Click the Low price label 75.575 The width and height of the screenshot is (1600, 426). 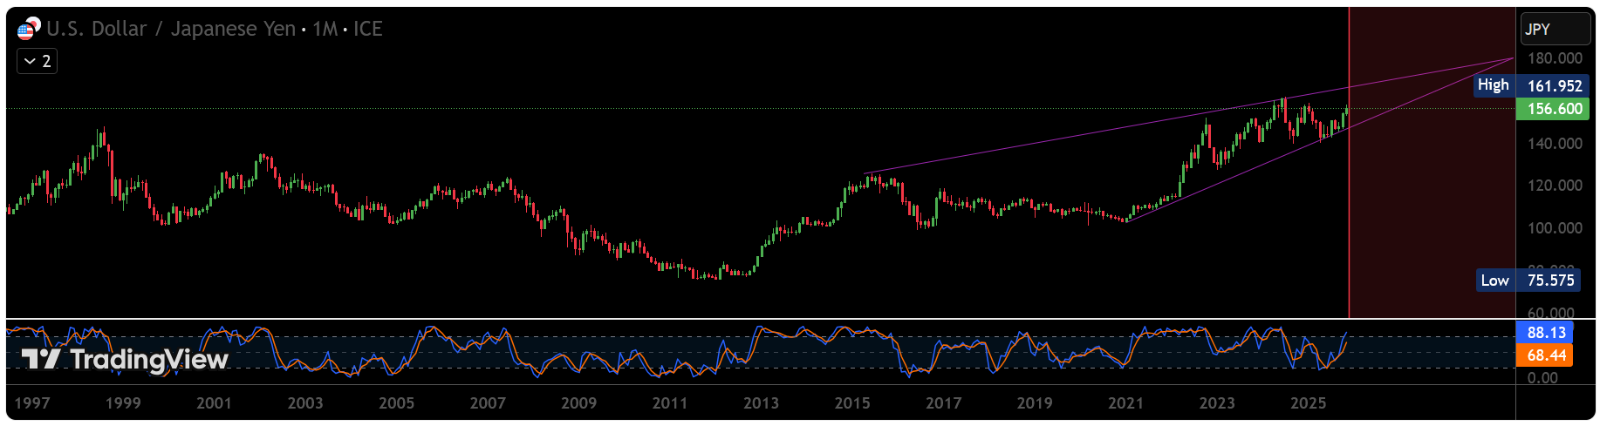coord(1550,281)
